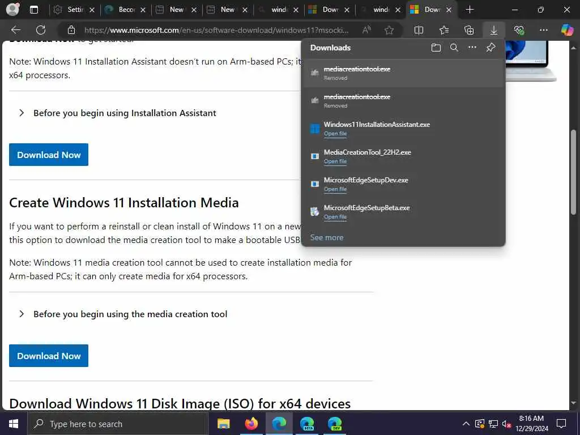Image resolution: width=580 pixels, height=435 pixels.
Task: Open file Windows11InstallationAssistant.exe
Action: tap(335, 134)
